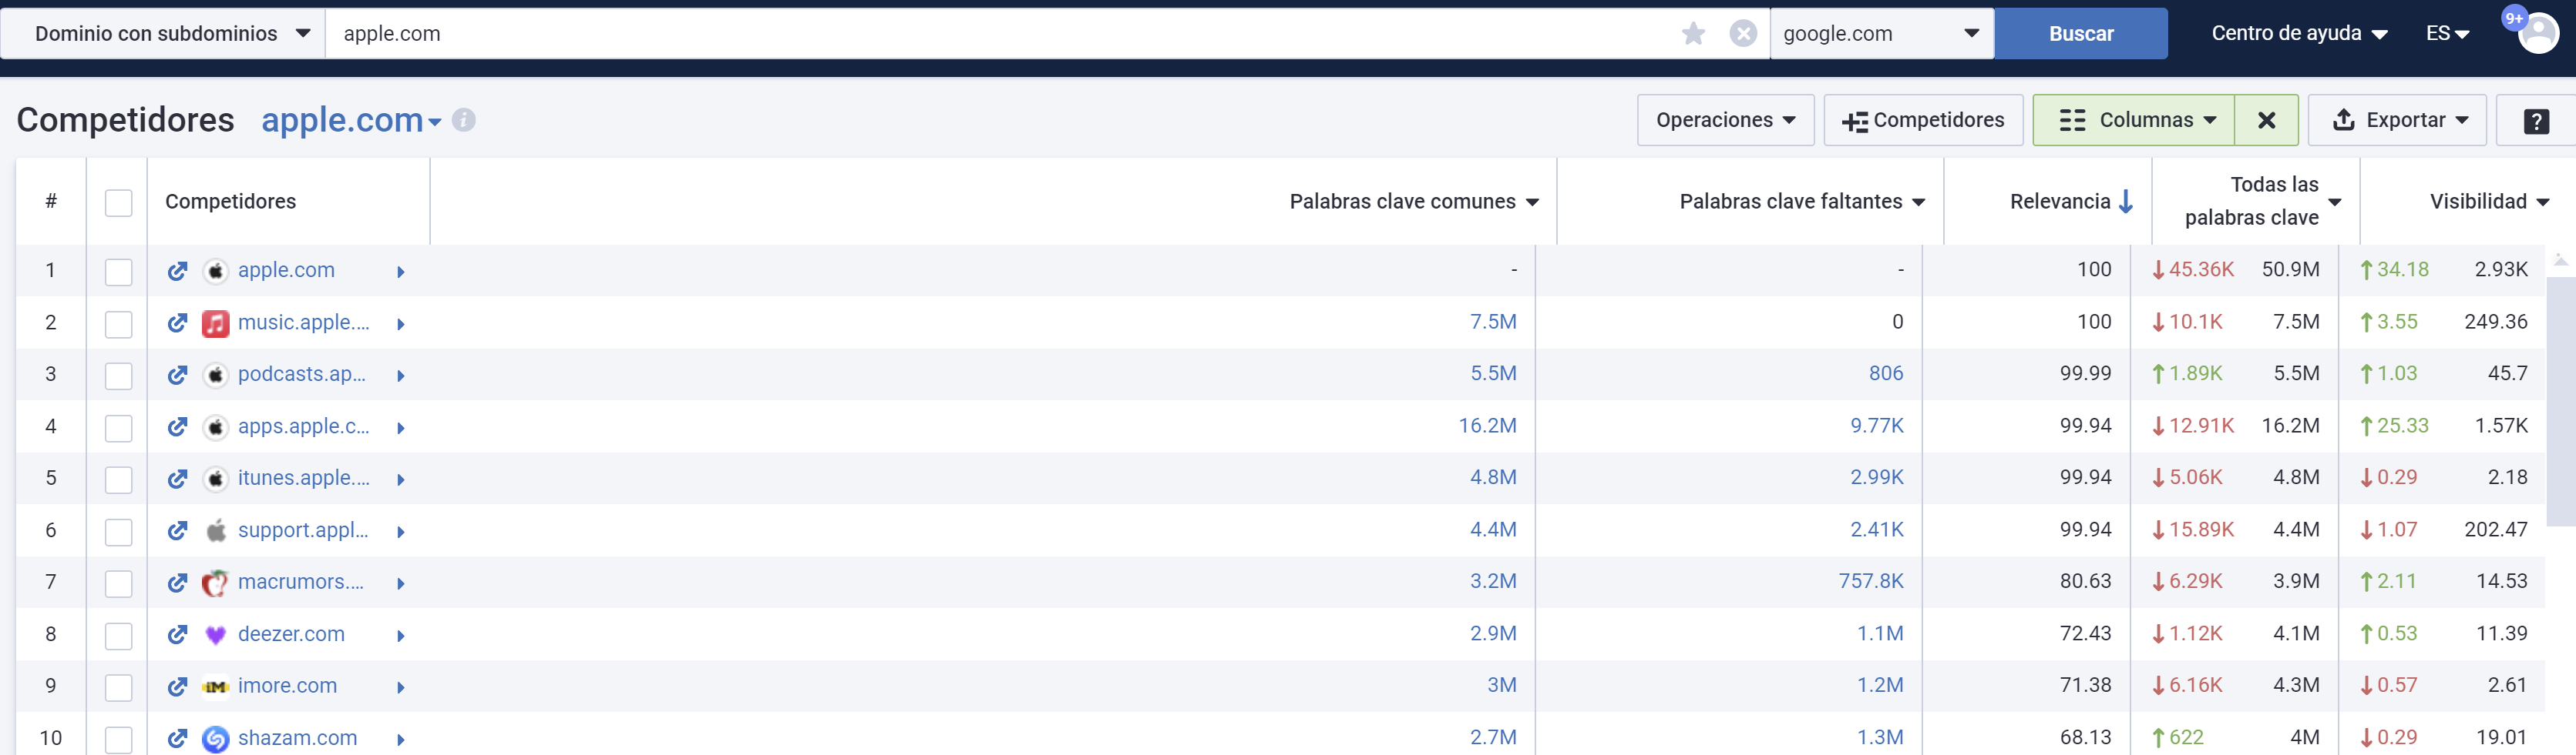Click the Apple Music favicon in row 2

(x=214, y=322)
